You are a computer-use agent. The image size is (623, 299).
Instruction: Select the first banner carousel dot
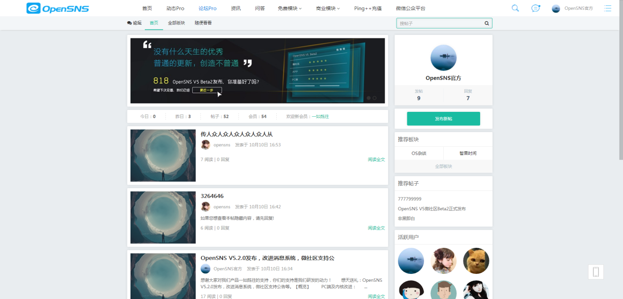click(368, 98)
